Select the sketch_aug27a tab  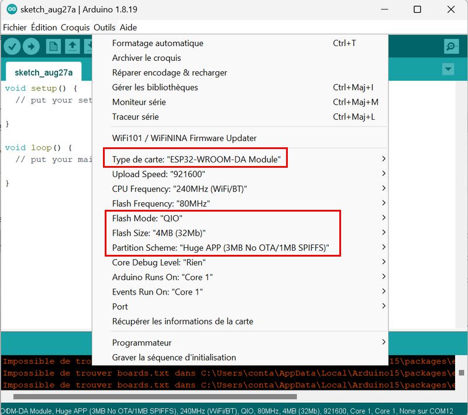(43, 72)
